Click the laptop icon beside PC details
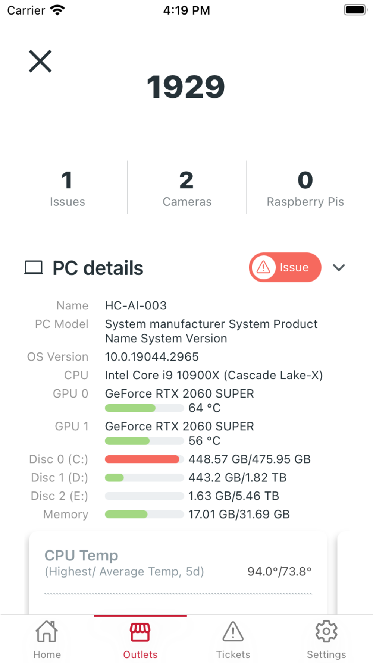This screenshot has width=373, height=663. (34, 268)
